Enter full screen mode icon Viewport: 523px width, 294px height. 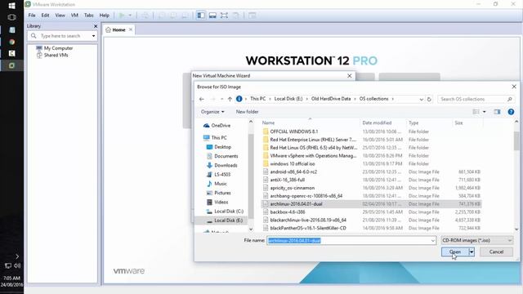pyautogui.click(x=224, y=16)
